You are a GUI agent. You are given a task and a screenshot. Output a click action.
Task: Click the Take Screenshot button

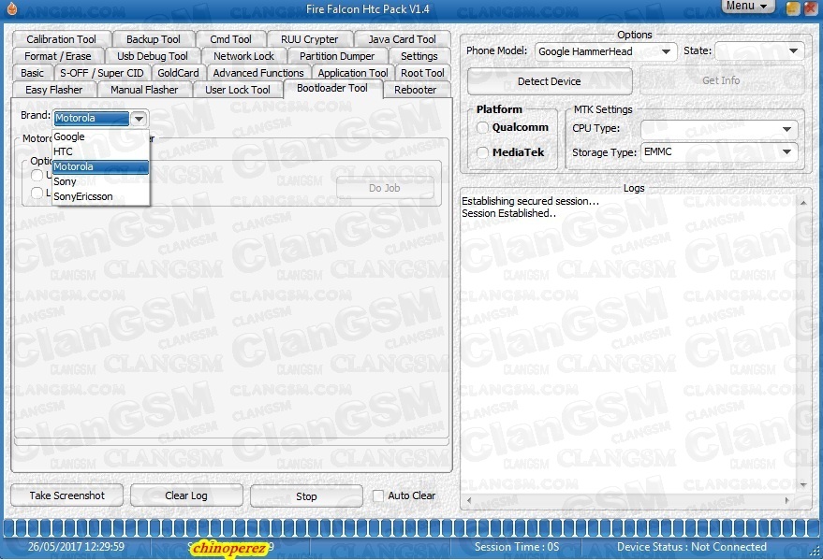point(66,495)
